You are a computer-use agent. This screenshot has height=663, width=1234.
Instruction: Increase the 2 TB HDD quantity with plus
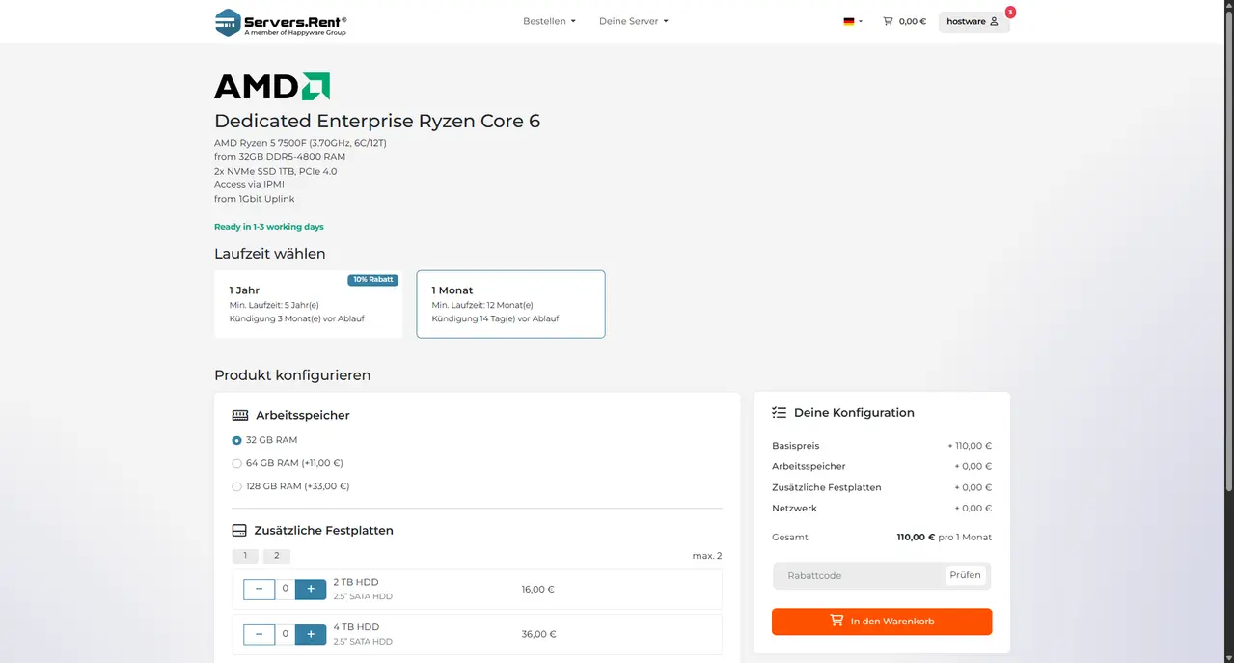[x=311, y=589]
